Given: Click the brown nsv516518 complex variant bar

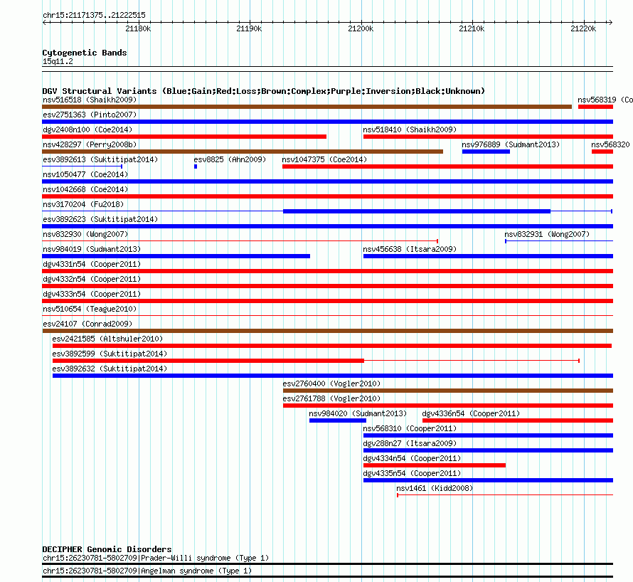Looking at the screenshot, I should pyautogui.click(x=307, y=107).
